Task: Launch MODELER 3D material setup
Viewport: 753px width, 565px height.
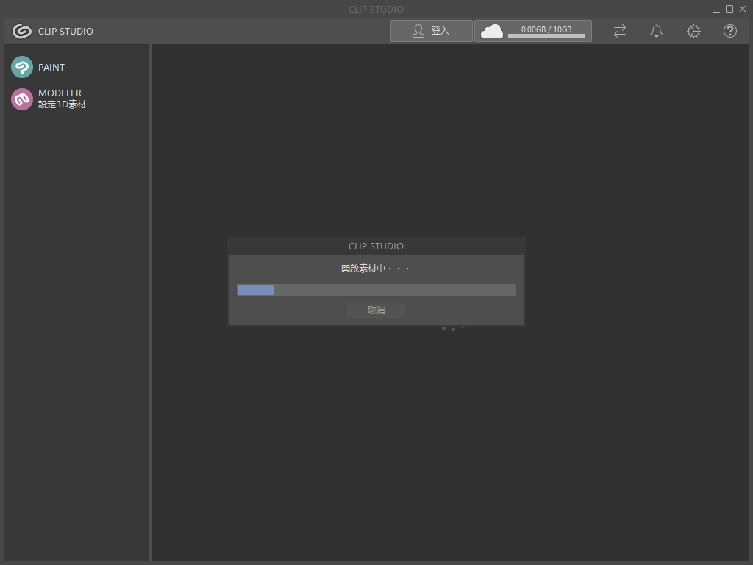Action: click(48, 99)
